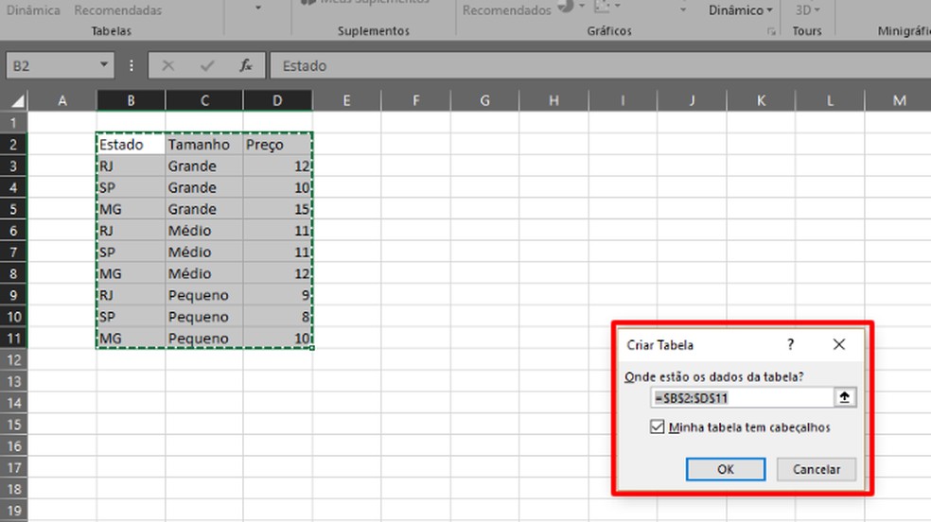
Task: Click the OK button in Criar Tabela
Action: coord(725,469)
